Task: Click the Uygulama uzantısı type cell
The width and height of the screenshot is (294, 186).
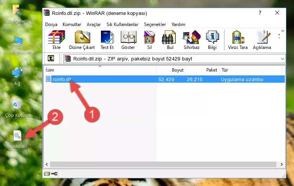Action: [242, 79]
